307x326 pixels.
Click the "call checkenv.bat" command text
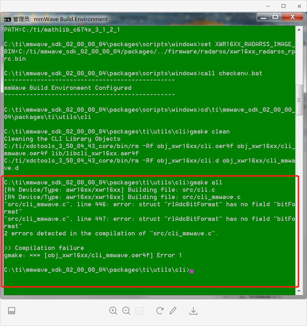(232, 73)
